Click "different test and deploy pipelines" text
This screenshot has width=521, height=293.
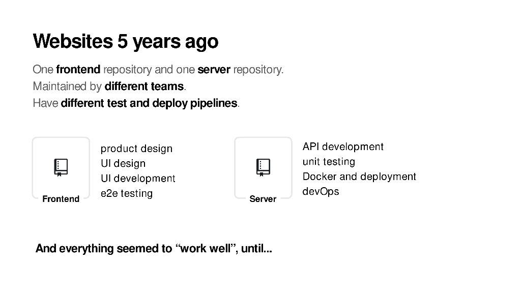(x=149, y=103)
